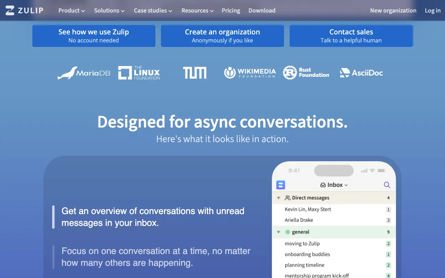Click the general channel hash icon

click(288, 232)
